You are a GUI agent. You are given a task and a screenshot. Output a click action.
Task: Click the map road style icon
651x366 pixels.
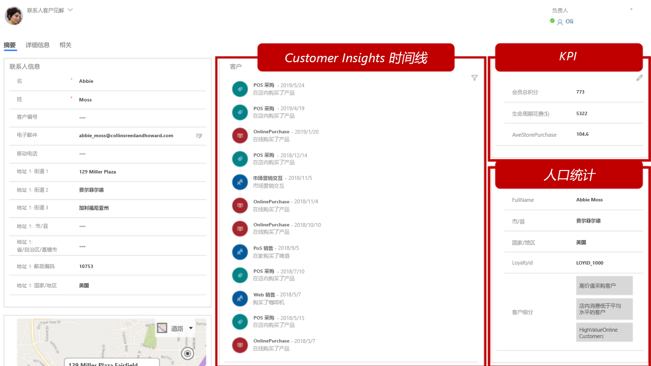(x=162, y=328)
